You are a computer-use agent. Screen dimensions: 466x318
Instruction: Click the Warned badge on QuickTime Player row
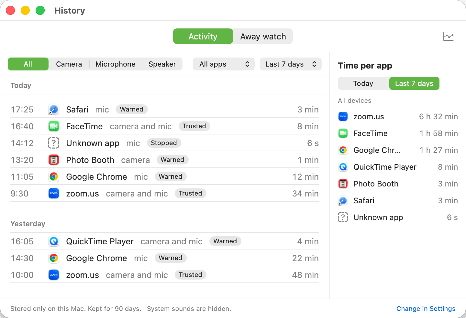pos(225,241)
